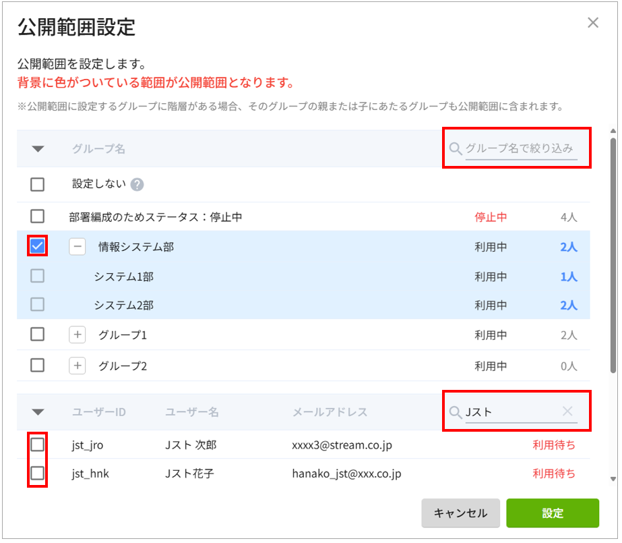The width and height of the screenshot is (622, 543).
Task: Click the Jスト花子 user name
Action: point(189,474)
